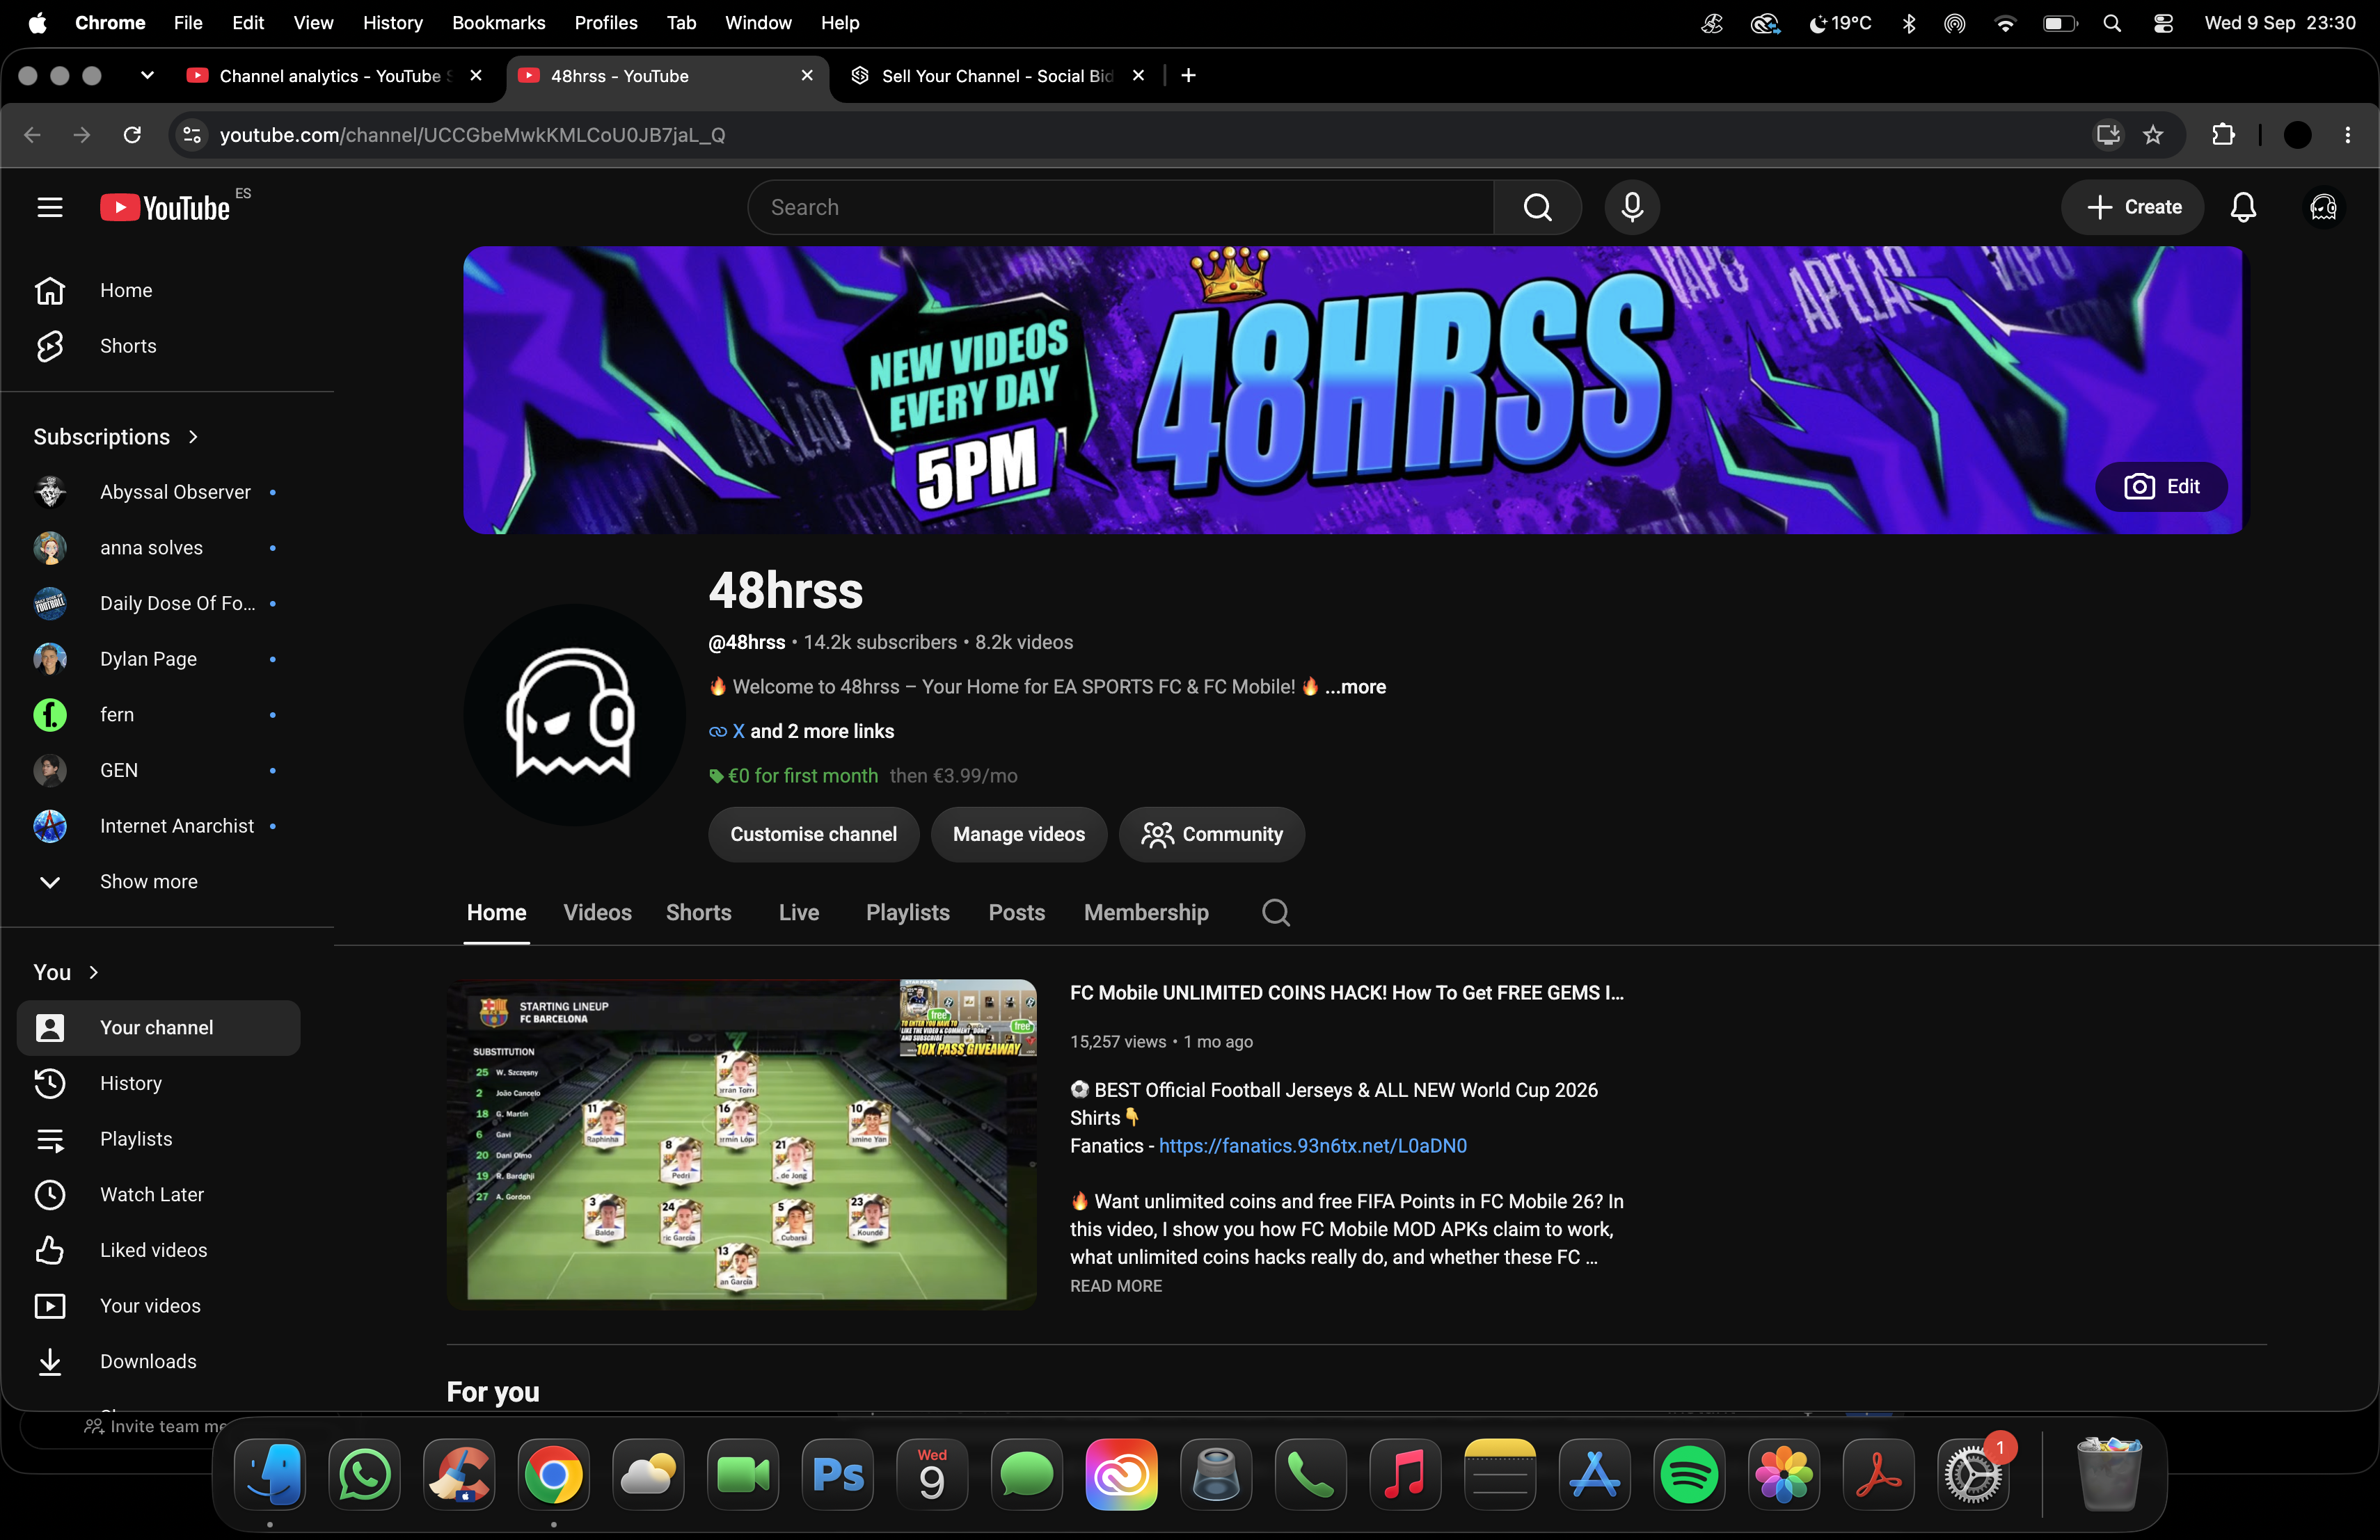
Task: Expand the Subscriptions section chevron
Action: (x=193, y=437)
